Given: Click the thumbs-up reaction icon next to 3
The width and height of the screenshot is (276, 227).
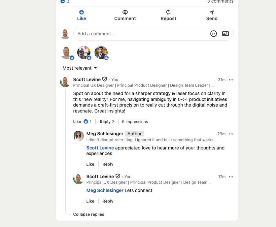Looking at the screenshot, I should pos(62,2).
